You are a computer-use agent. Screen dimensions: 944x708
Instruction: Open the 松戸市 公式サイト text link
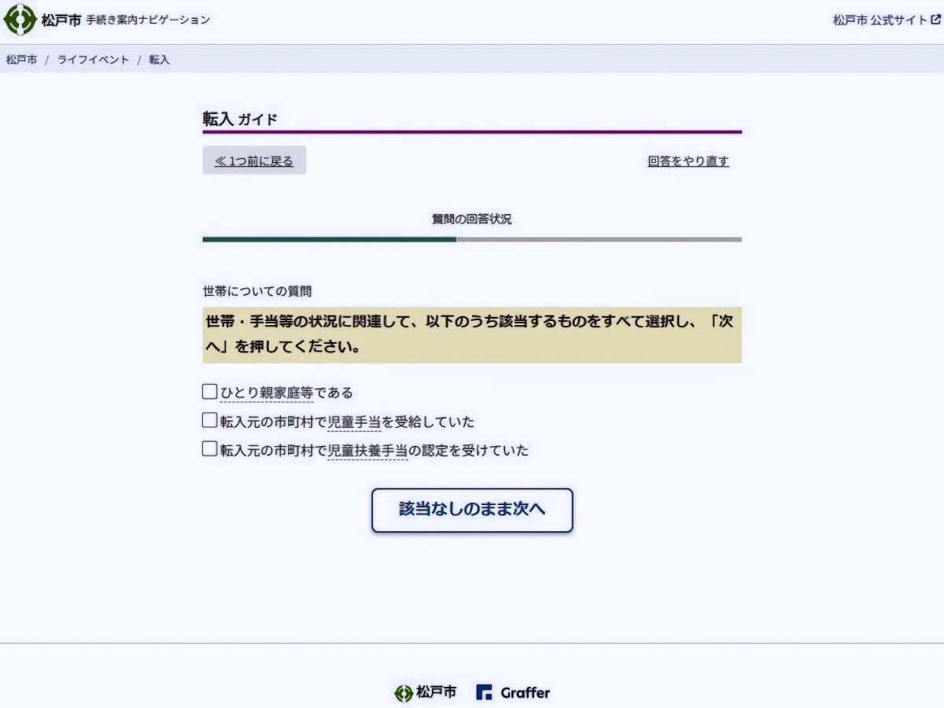[879, 20]
